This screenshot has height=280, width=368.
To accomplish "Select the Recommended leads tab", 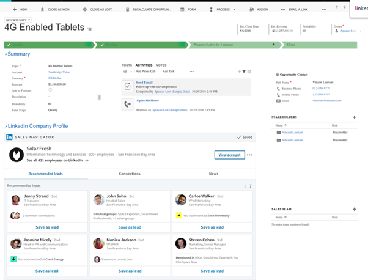I will click(46, 174).
